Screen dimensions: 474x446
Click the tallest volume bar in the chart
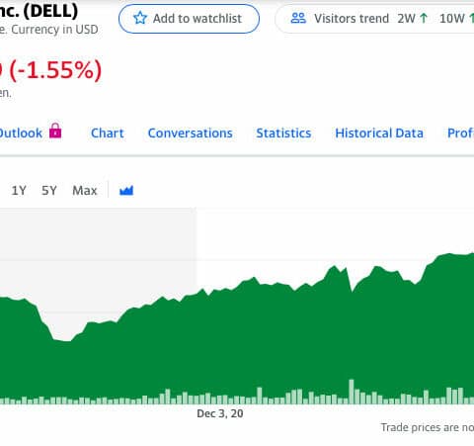click(x=352, y=392)
